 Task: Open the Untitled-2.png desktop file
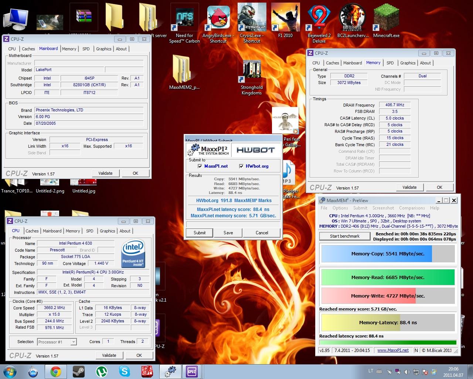(50, 185)
